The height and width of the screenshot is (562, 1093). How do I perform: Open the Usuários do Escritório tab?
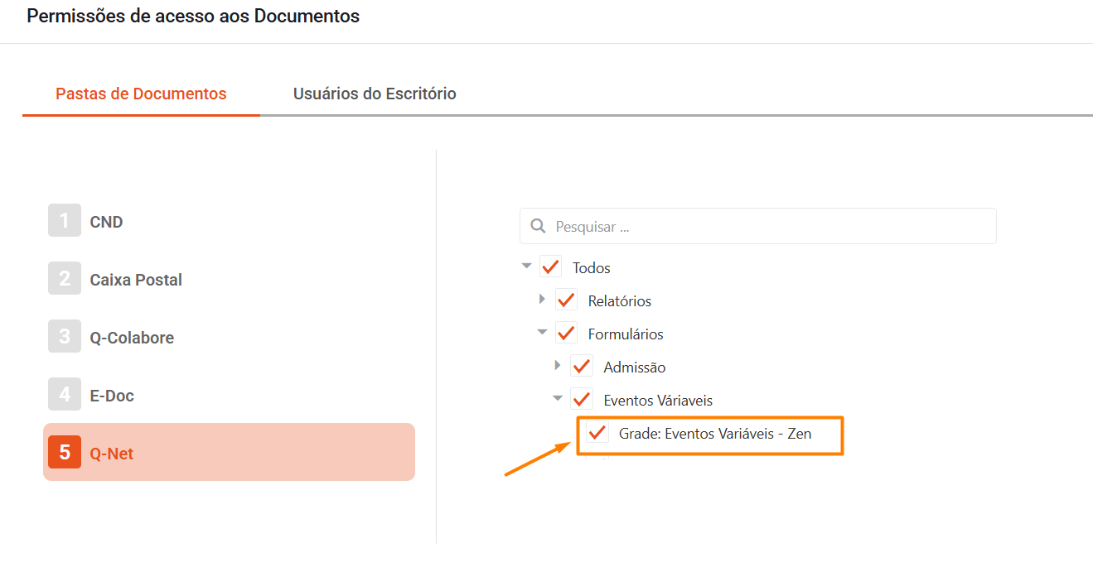(x=375, y=94)
